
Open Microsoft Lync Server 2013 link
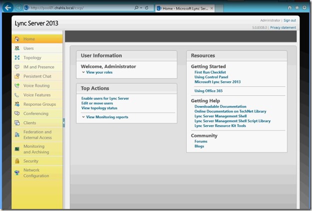click(217, 82)
